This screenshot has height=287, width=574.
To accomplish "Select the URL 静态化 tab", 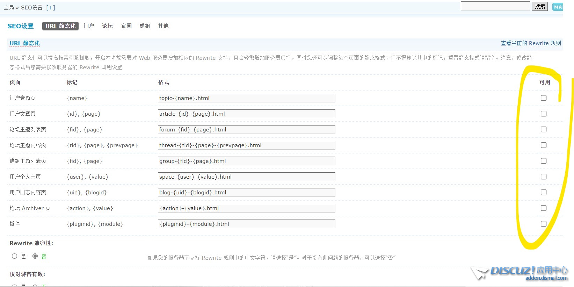I will 60,26.
